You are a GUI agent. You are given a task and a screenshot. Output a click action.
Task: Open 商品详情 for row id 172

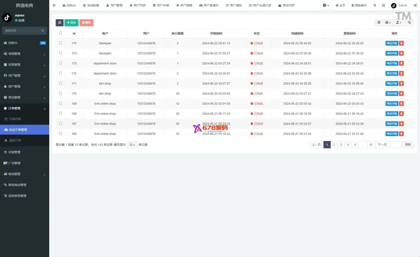point(392,73)
